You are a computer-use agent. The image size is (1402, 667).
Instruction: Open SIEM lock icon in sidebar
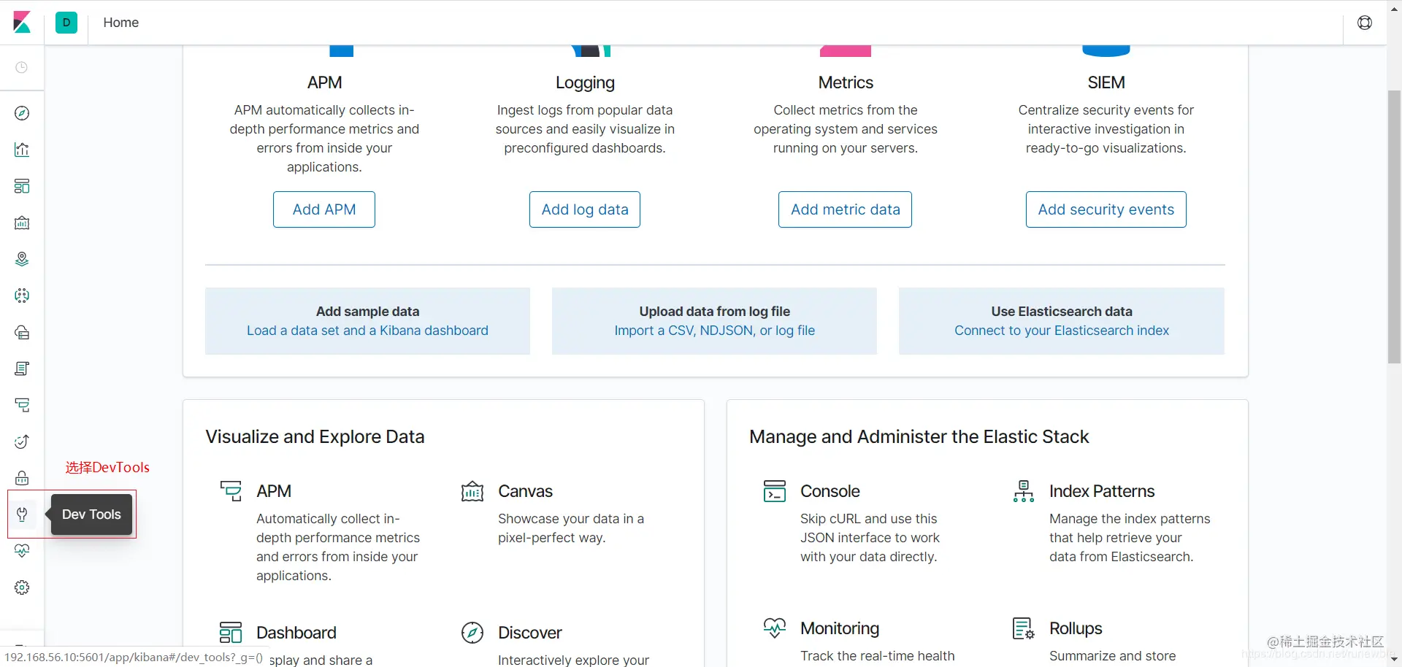point(22,478)
